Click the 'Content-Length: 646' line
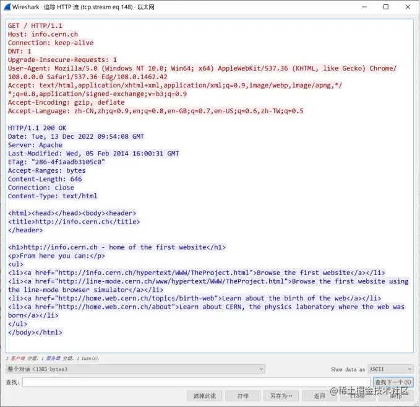The height and width of the screenshot is (407, 420). pyautogui.click(x=45, y=179)
